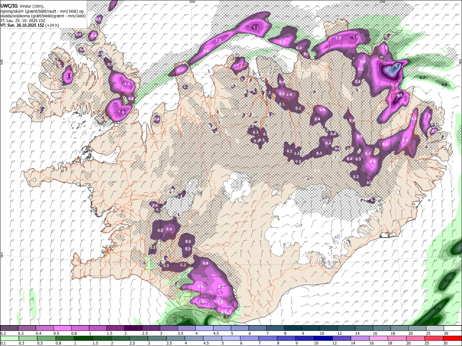
Task: Pick the pale green 0.1–0.3 rain scale swatch
Action: tap(9, 338)
